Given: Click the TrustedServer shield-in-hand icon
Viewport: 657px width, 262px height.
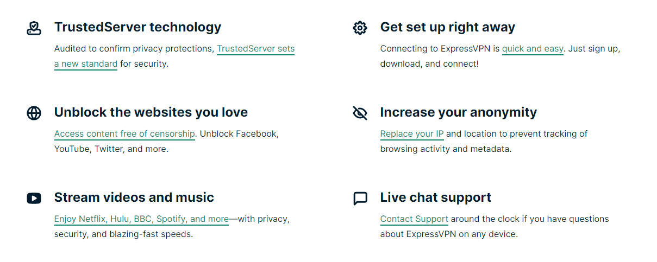Looking at the screenshot, I should 34,28.
